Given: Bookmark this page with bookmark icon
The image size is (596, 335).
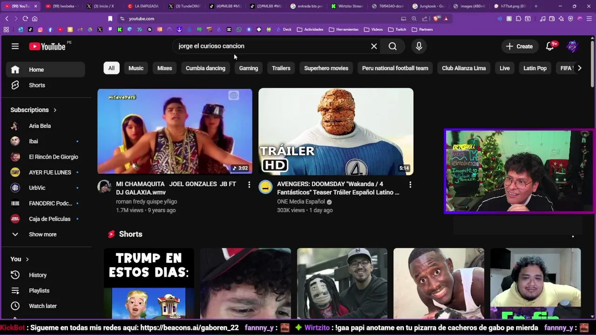Looking at the screenshot, I should (110, 19).
